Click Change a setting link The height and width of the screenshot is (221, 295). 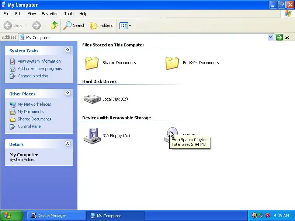point(33,76)
